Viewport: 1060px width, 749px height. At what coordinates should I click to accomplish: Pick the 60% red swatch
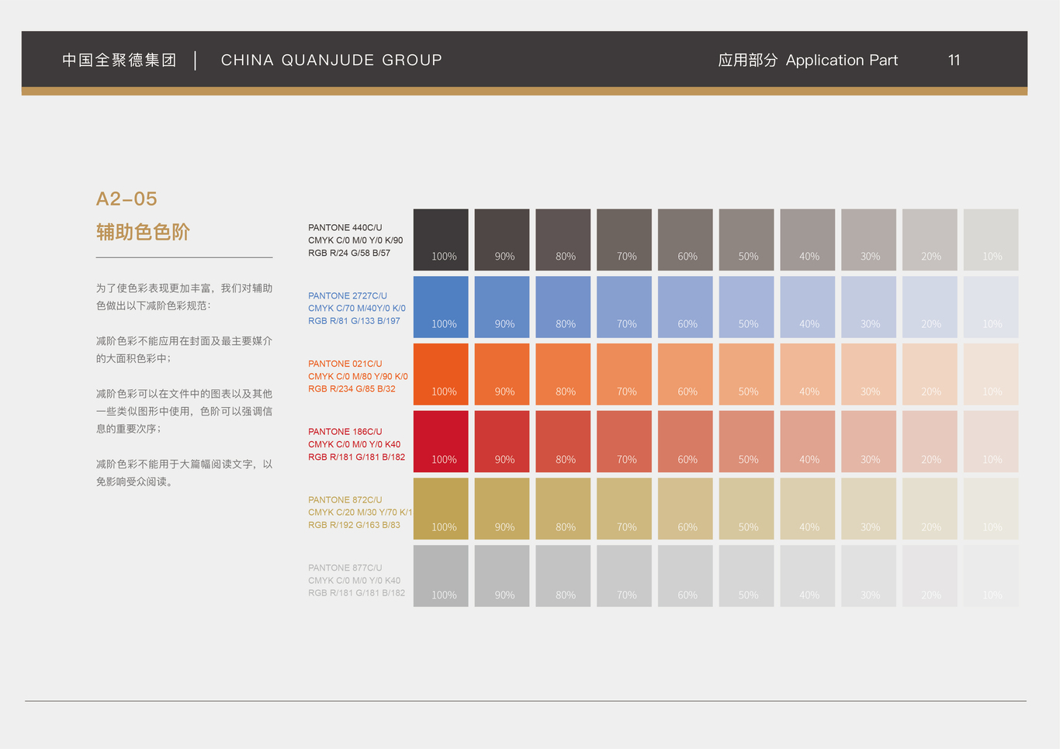pos(685,442)
